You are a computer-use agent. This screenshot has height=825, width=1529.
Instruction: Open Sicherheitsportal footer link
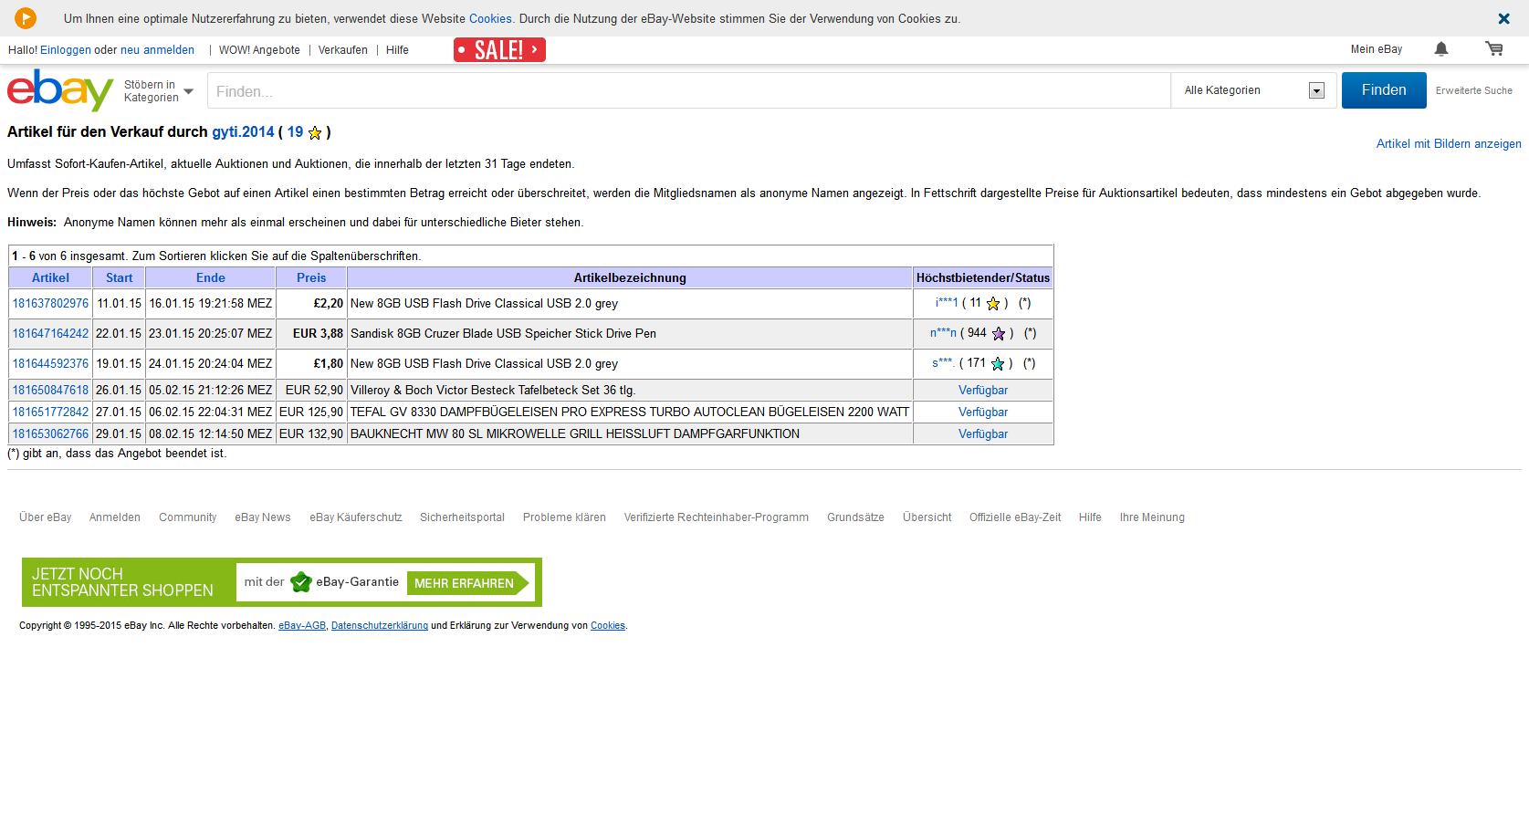462,517
